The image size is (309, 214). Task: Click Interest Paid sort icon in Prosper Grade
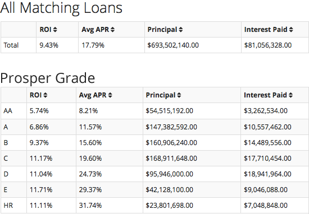click(x=290, y=95)
